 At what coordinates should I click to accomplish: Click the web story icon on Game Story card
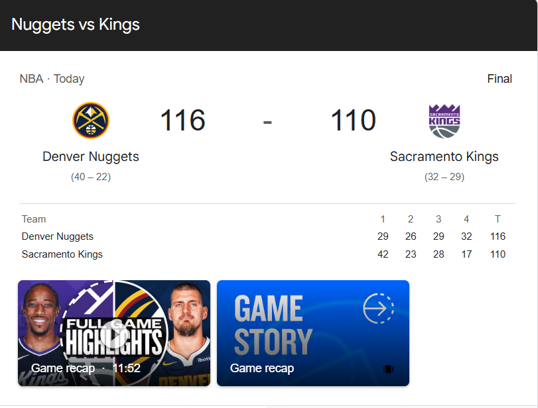coord(388,369)
